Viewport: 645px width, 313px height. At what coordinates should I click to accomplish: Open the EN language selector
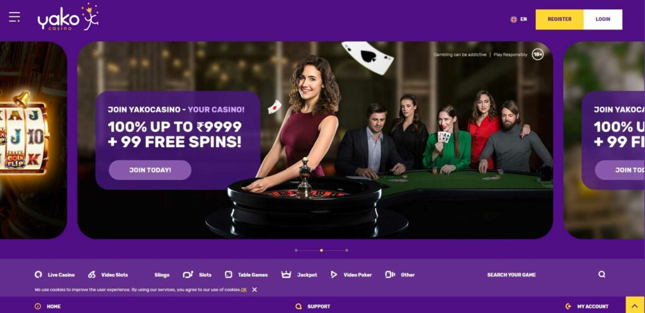tap(519, 19)
